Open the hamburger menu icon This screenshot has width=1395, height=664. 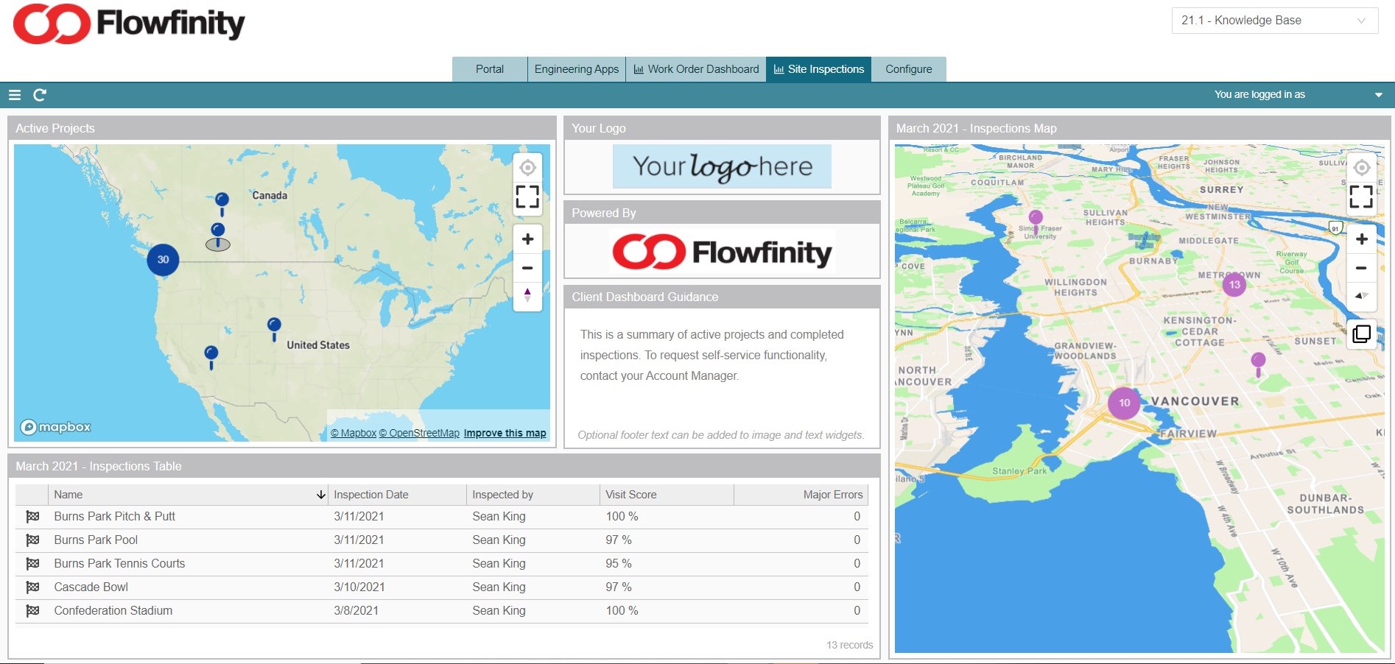(x=14, y=95)
